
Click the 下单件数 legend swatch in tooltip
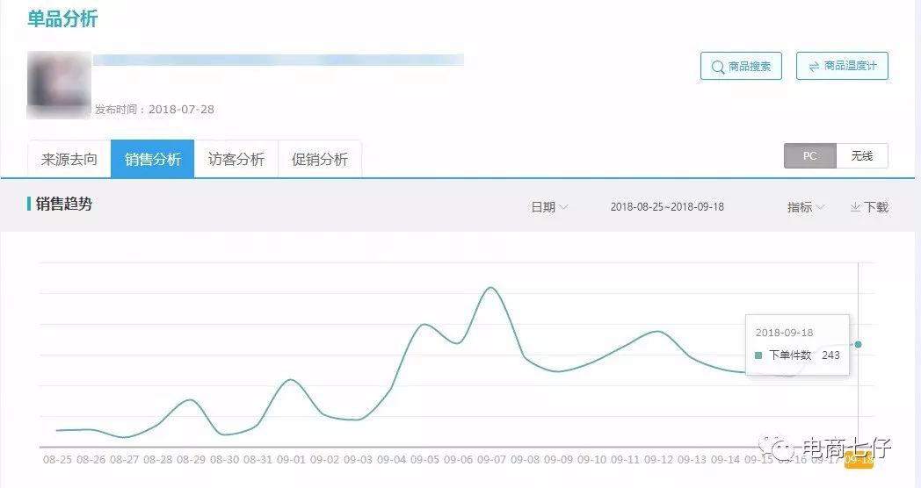coord(758,355)
